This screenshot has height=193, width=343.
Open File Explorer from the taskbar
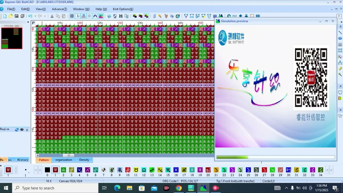[x=129, y=188]
